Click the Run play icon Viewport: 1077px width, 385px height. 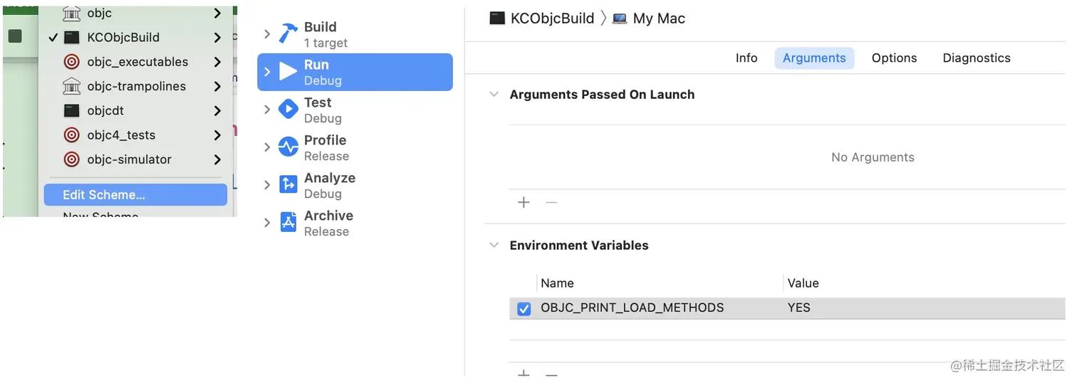288,72
